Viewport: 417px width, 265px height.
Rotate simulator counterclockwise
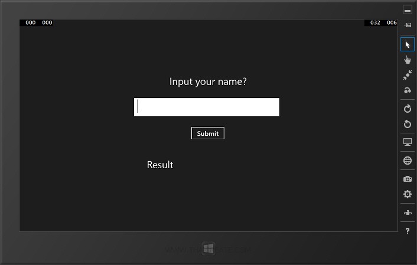click(x=407, y=124)
